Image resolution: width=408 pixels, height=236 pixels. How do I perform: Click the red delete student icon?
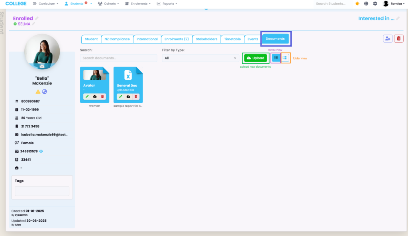pyautogui.click(x=398, y=39)
